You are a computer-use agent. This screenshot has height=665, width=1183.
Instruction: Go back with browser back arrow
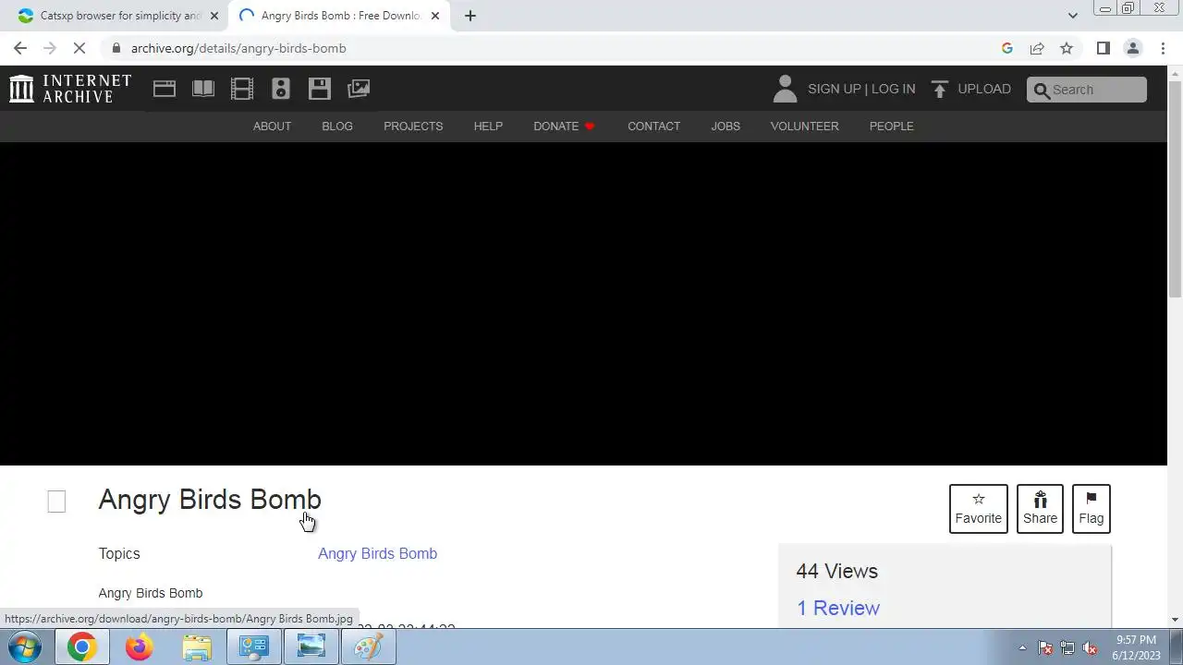coord(20,48)
